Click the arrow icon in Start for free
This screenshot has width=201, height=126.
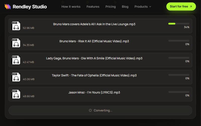[191, 7]
